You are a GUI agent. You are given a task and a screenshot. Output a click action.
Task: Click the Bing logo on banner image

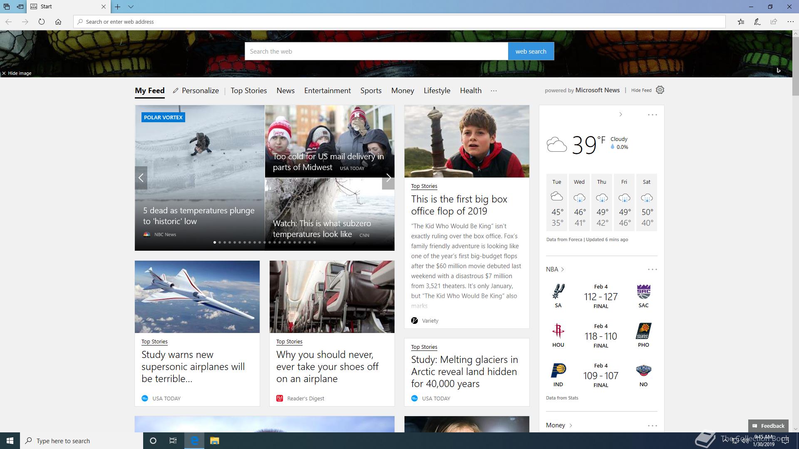778,70
